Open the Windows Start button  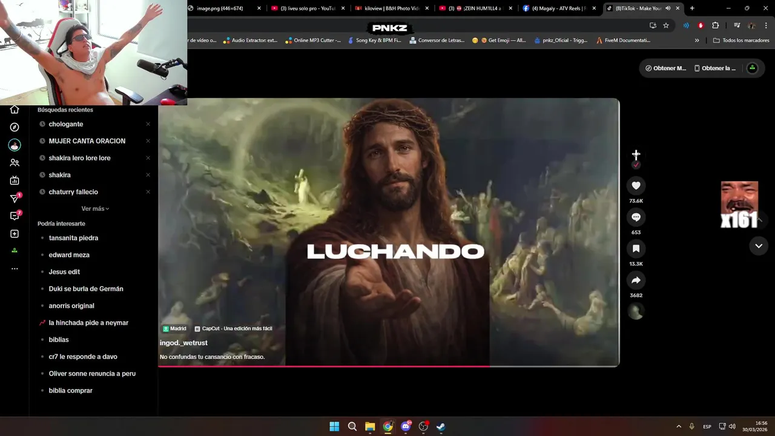[x=334, y=426]
